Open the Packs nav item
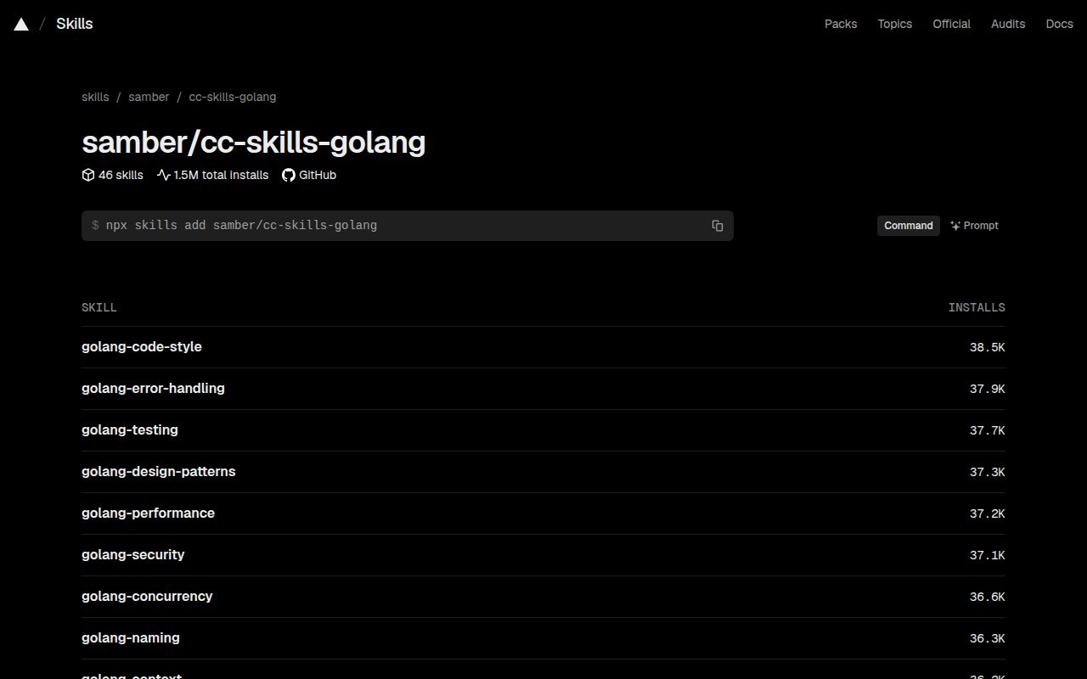The width and height of the screenshot is (1087, 679). coord(841,24)
